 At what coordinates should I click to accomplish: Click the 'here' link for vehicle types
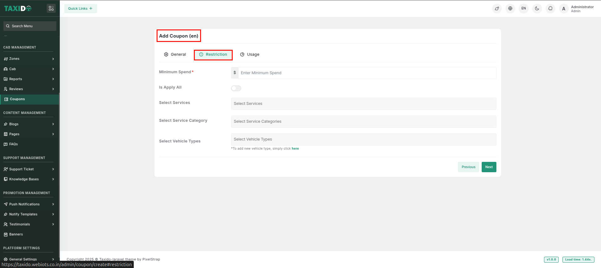(x=295, y=149)
